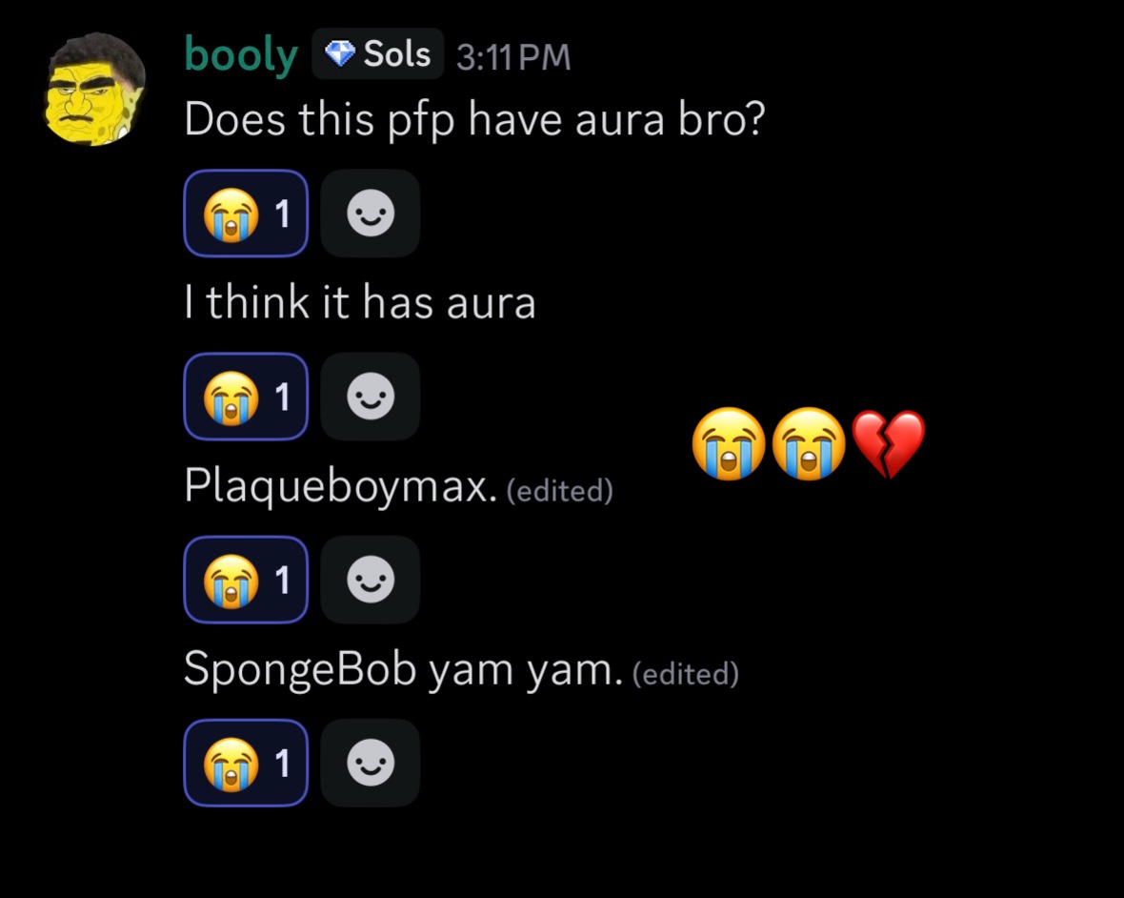Toggle crying reaction under 'Plaqueboymax.' message
Image resolution: width=1124 pixels, height=898 pixels.
pos(246,580)
